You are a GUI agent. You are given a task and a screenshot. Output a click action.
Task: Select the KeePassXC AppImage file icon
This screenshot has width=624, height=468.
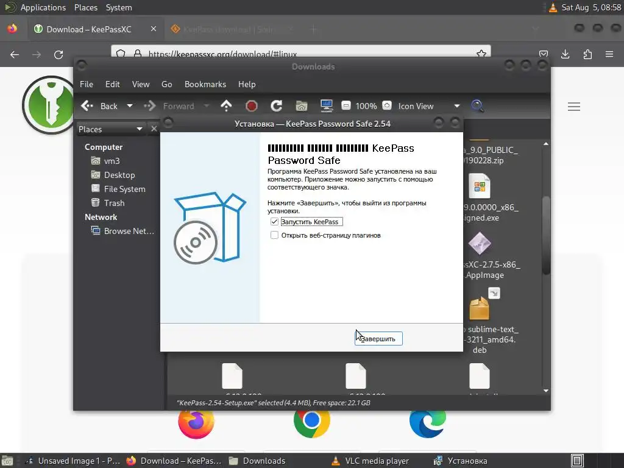pos(480,244)
